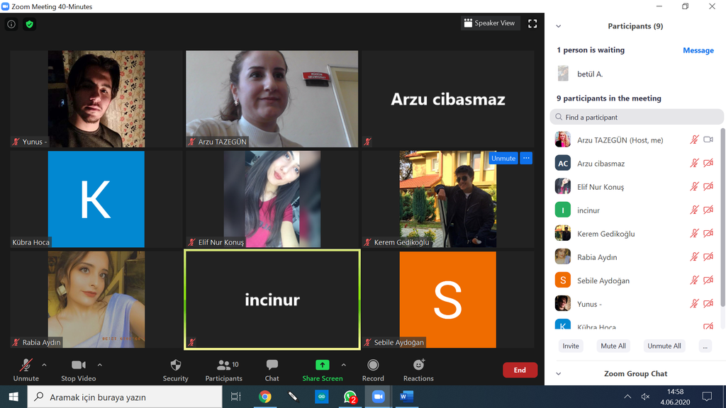Open more options on Kerem Gedikoğlu's tile
The height and width of the screenshot is (408, 726).
tap(526, 158)
